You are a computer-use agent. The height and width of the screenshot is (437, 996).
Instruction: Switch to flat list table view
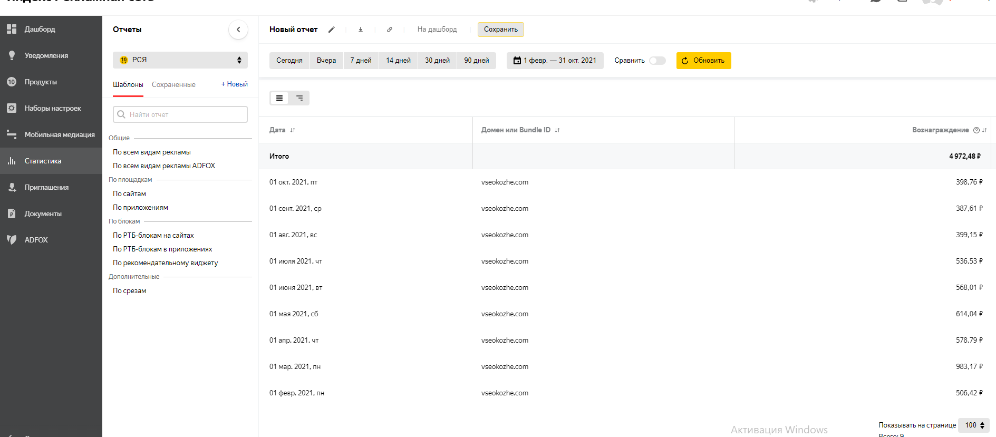279,98
